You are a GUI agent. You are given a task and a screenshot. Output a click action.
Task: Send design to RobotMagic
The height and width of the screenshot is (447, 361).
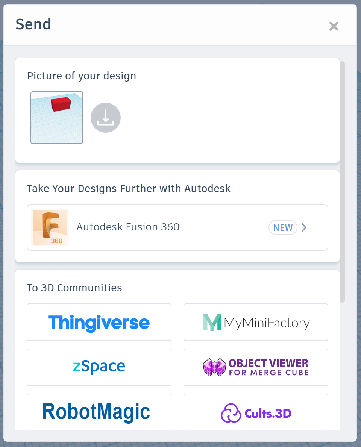click(x=96, y=412)
